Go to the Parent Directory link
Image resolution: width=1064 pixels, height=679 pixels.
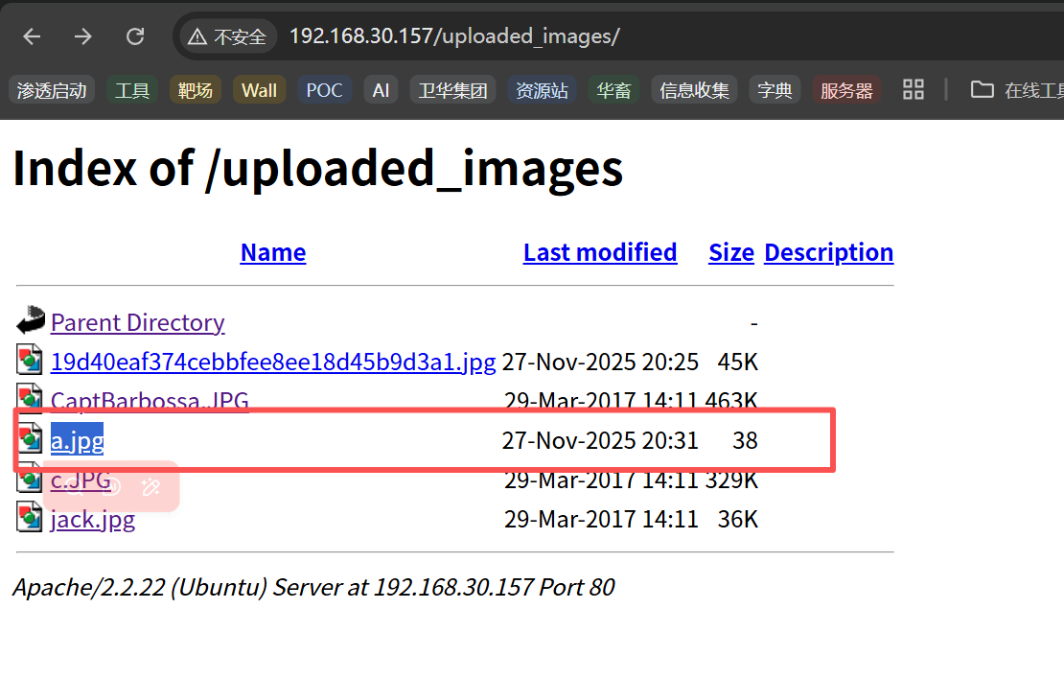point(137,322)
